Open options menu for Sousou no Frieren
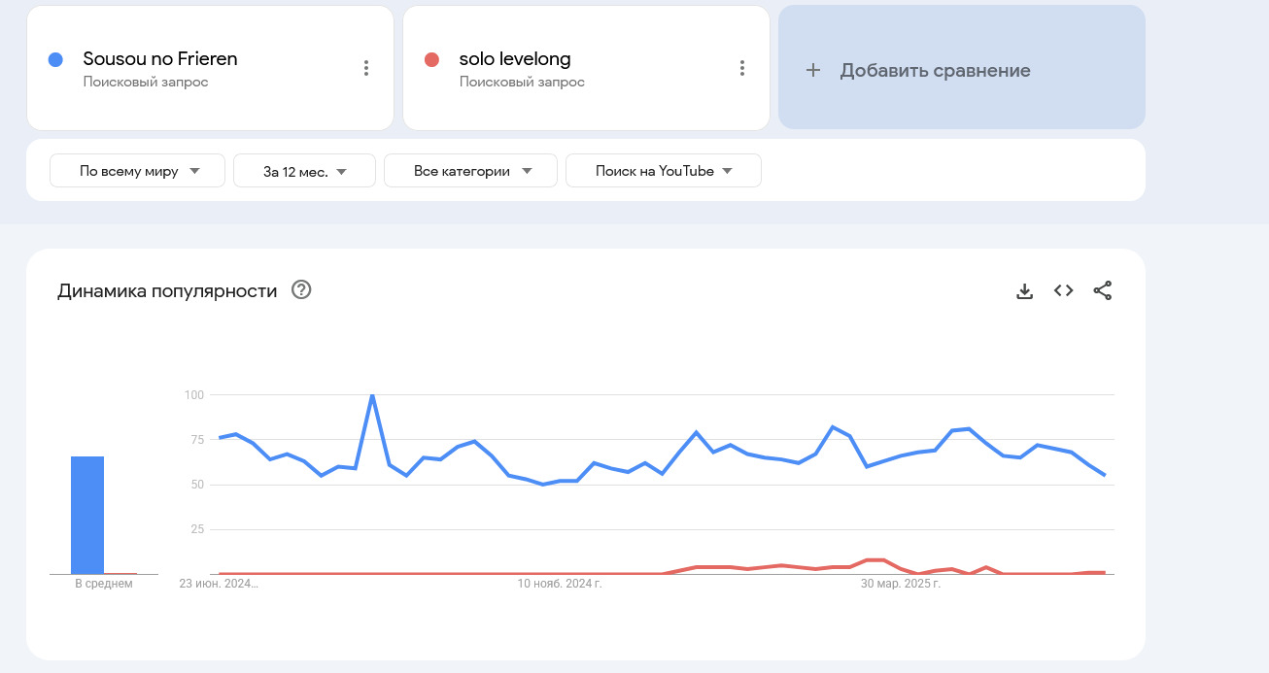The height and width of the screenshot is (673, 1269). click(366, 68)
